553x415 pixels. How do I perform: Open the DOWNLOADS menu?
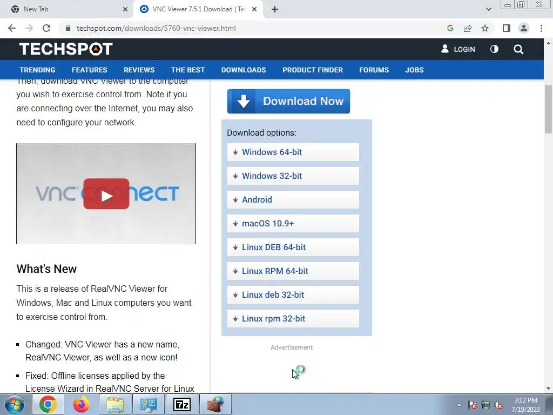(x=244, y=70)
